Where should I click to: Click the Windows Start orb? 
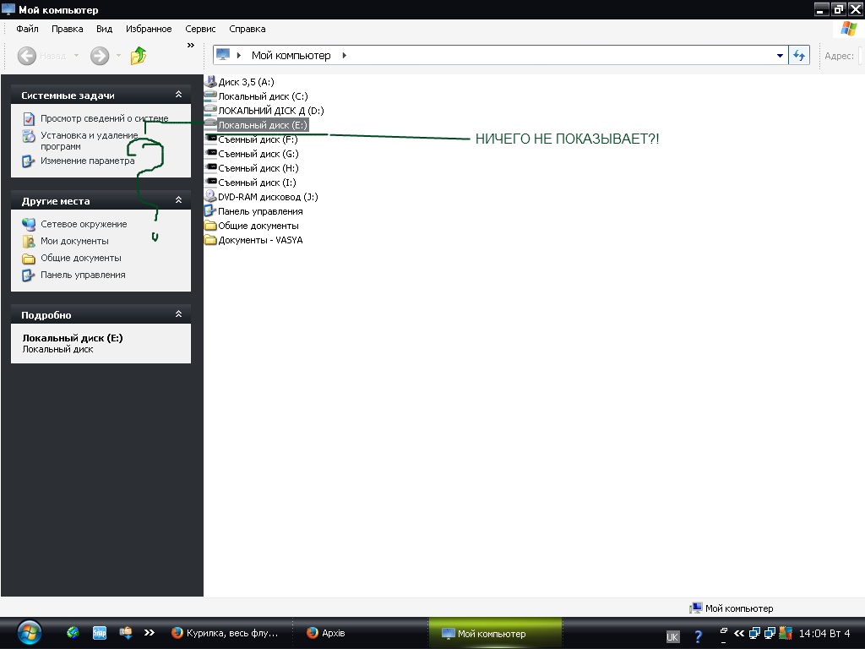[x=29, y=633]
